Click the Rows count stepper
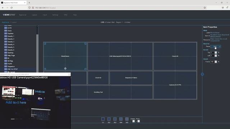 (x=139, y=121)
